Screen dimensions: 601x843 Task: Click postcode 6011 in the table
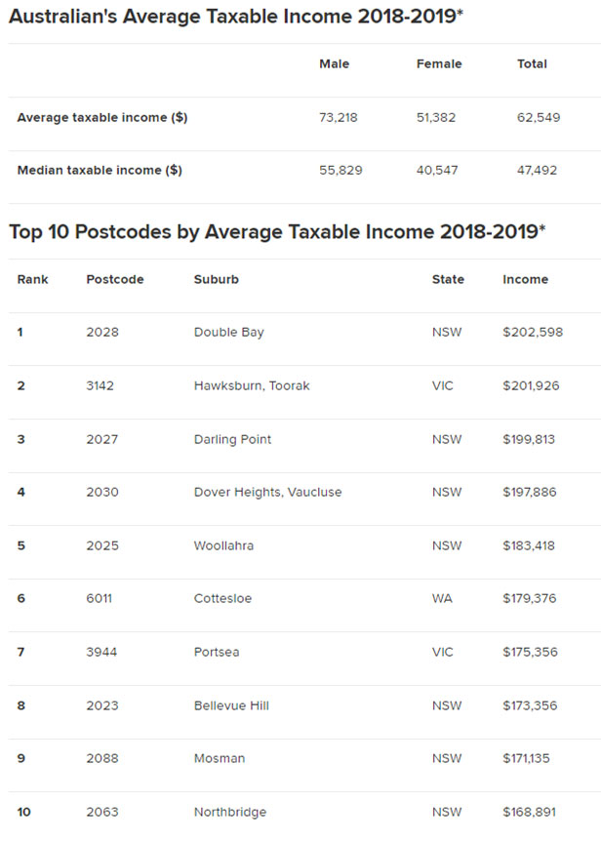100,598
